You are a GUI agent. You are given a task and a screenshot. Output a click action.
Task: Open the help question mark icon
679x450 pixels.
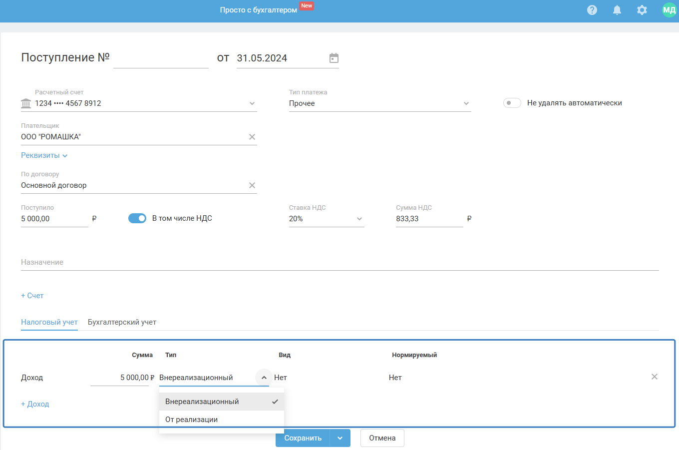point(592,10)
